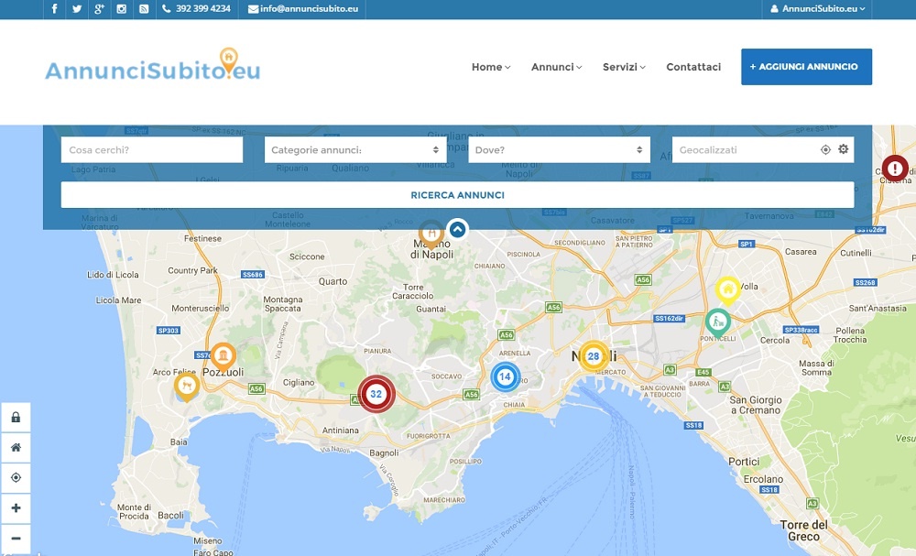Click the Ricerca Annunci button

pos(457,195)
